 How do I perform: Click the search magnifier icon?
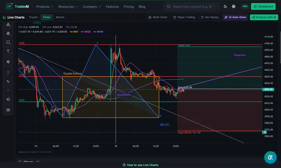point(169,7)
